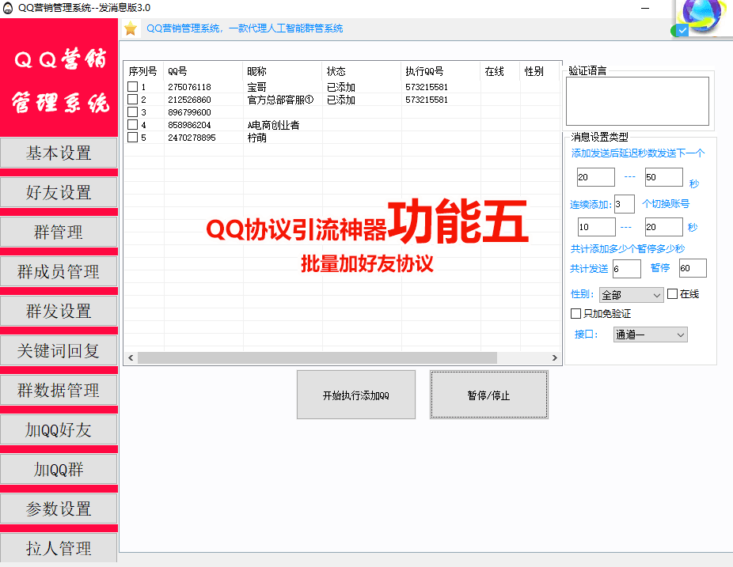Mark the checkbox of row 4 (858986204)
Viewport: 733px width, 567px height.
(133, 125)
